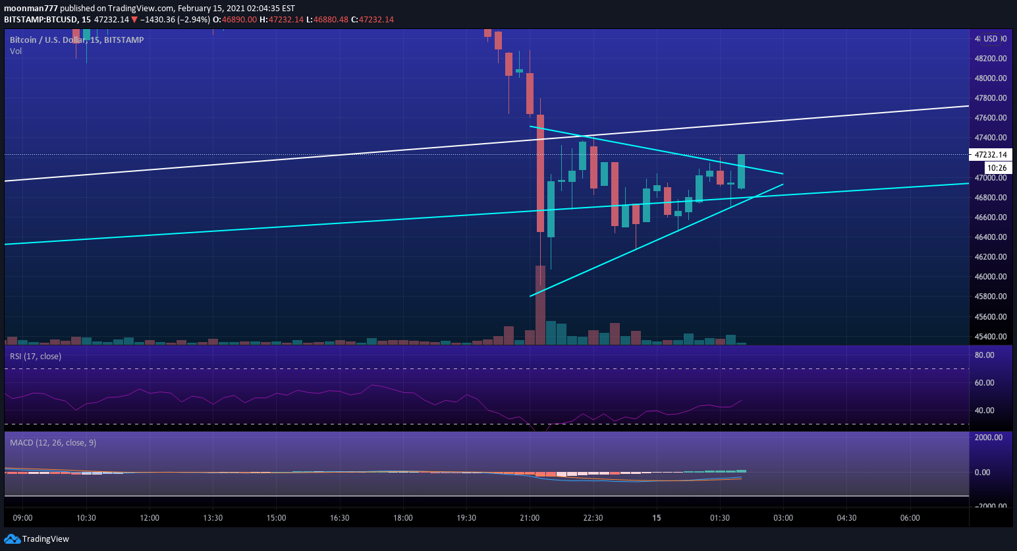This screenshot has width=1017, height=551.
Task: Click the RSI 60.00 scale value
Action: pyautogui.click(x=984, y=382)
